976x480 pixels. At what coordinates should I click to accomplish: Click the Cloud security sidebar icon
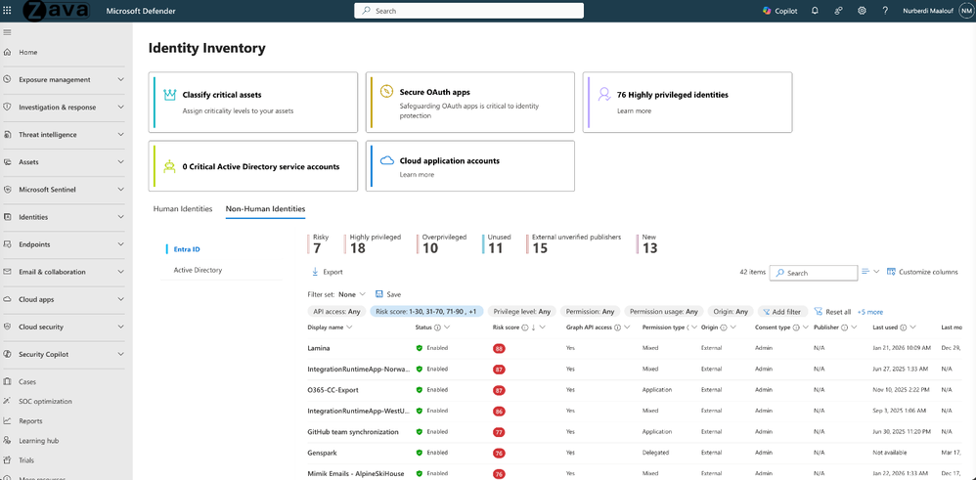click(x=8, y=327)
